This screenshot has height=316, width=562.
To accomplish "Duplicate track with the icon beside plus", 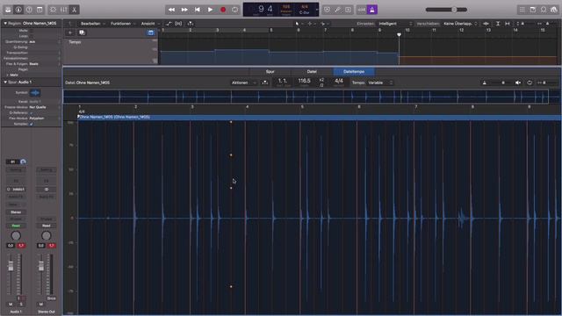I will 82,32.
